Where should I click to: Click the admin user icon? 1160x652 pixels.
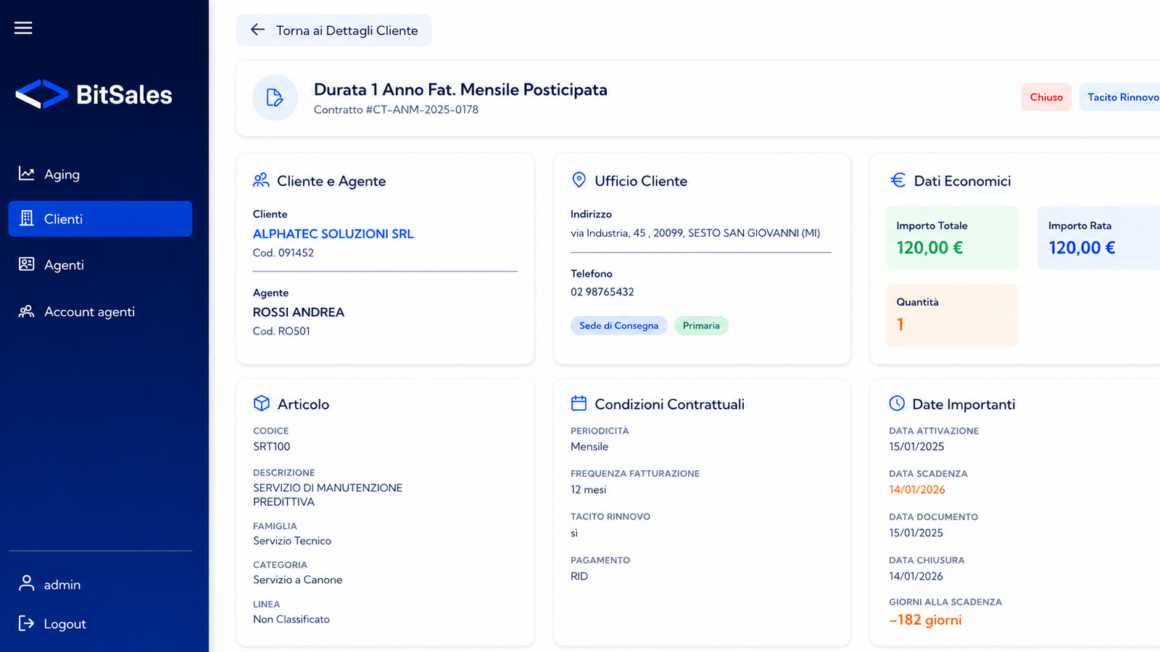coord(27,583)
